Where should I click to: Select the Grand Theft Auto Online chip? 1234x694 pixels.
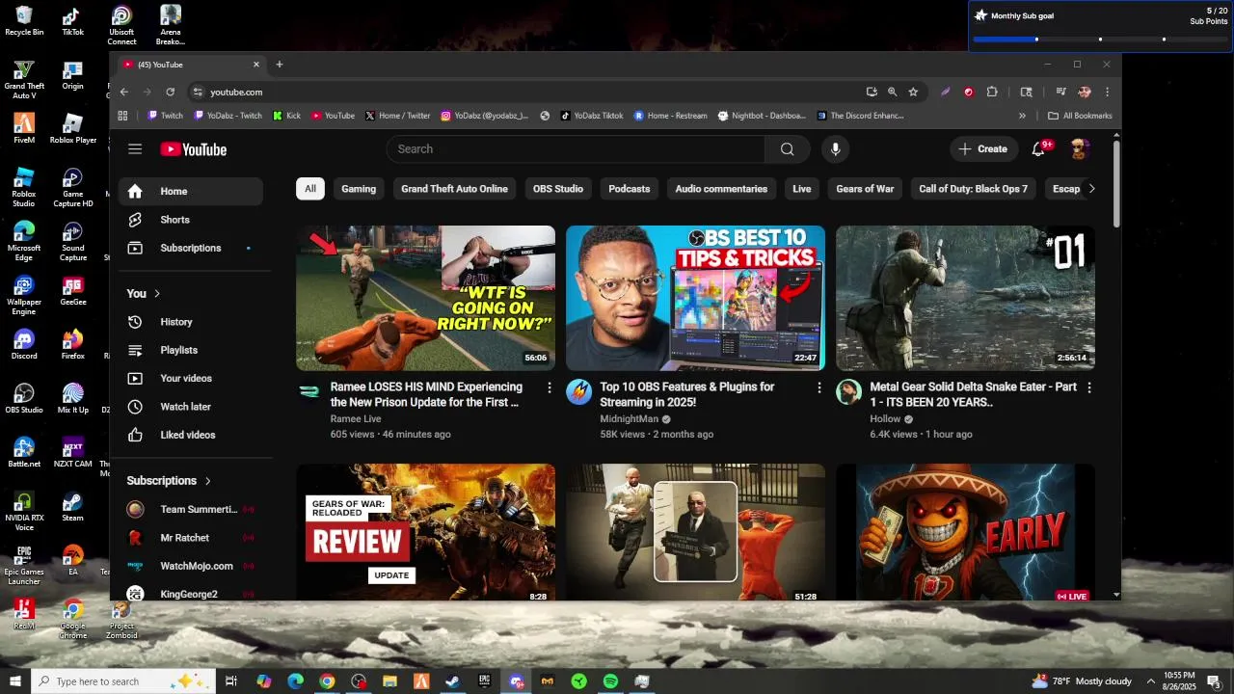(454, 189)
